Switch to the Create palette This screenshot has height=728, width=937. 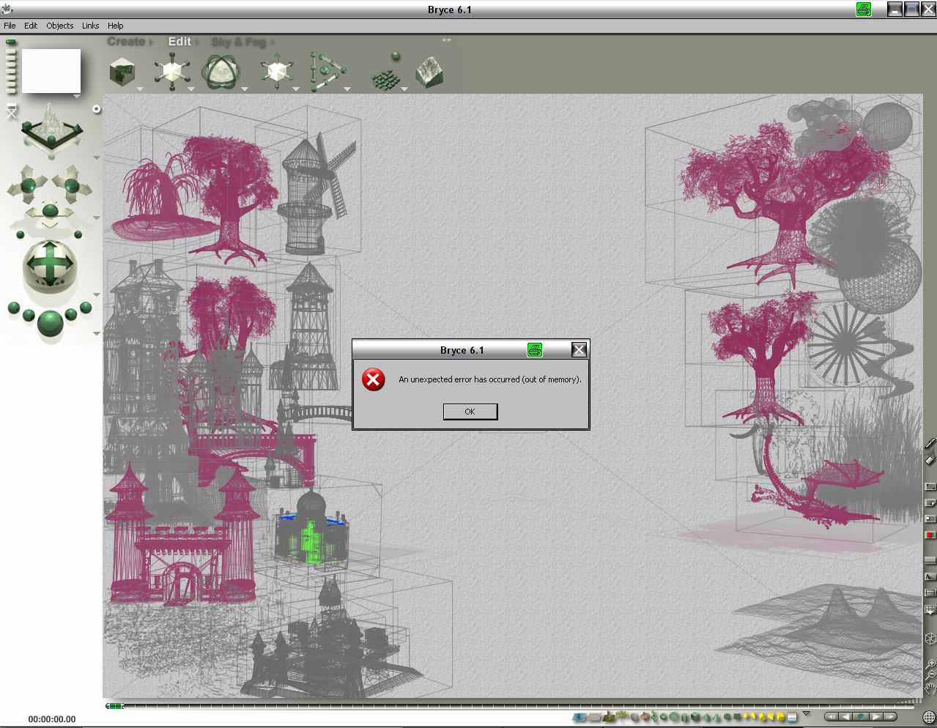point(126,42)
